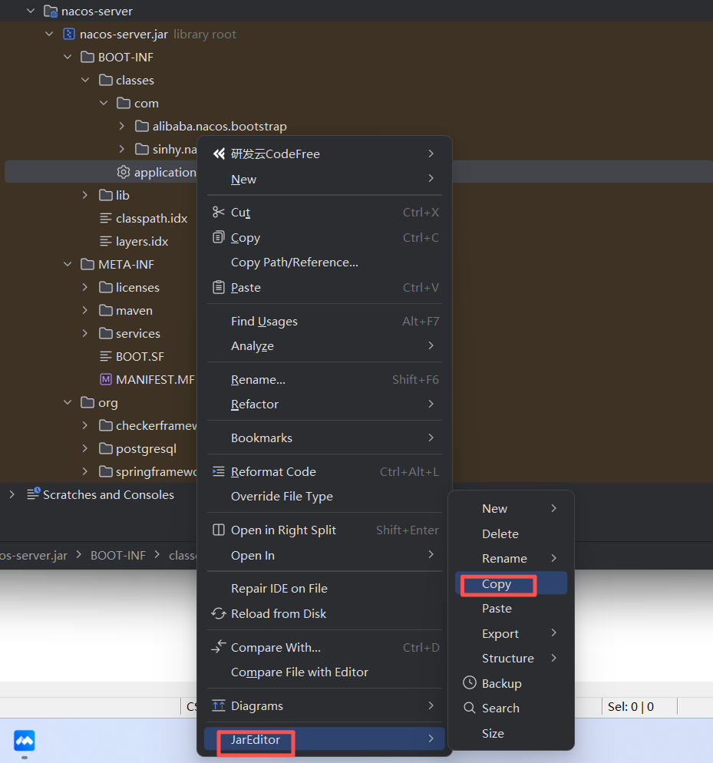Click the blue taskbar app icon

coord(25,741)
